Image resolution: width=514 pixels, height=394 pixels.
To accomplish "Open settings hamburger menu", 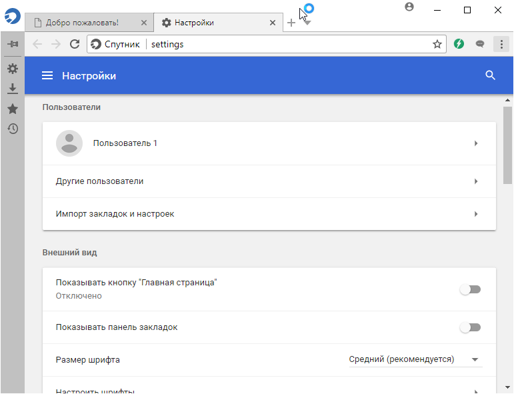I will (x=47, y=76).
